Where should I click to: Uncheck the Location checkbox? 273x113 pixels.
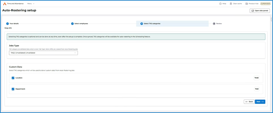coord(13,78)
